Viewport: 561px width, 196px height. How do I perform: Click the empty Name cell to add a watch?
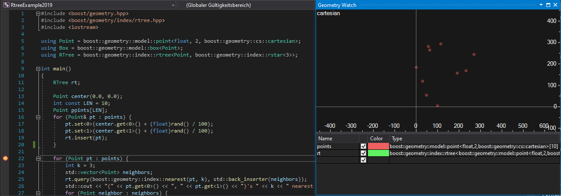point(337,160)
